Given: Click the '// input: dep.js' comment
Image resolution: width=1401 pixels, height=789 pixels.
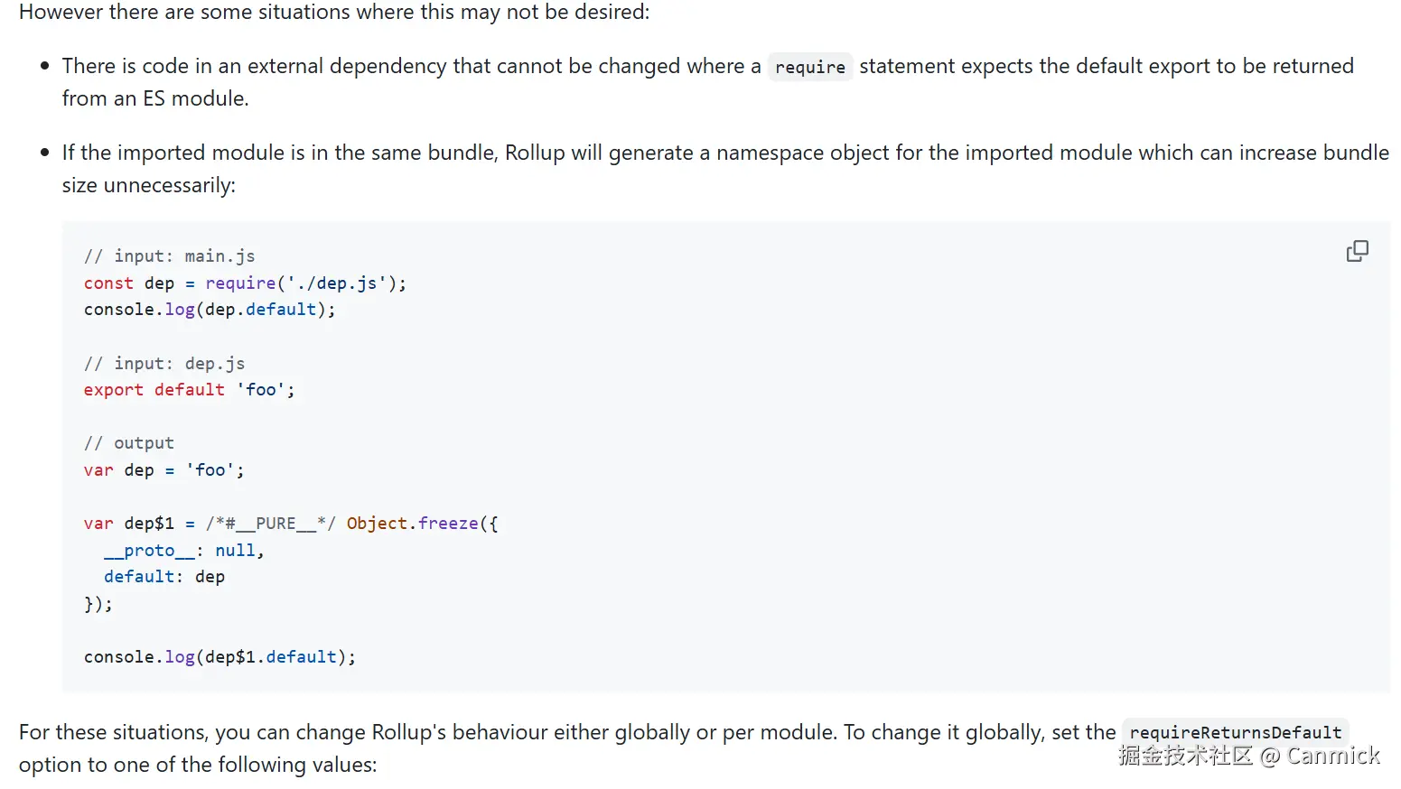Looking at the screenshot, I should pyautogui.click(x=164, y=364).
